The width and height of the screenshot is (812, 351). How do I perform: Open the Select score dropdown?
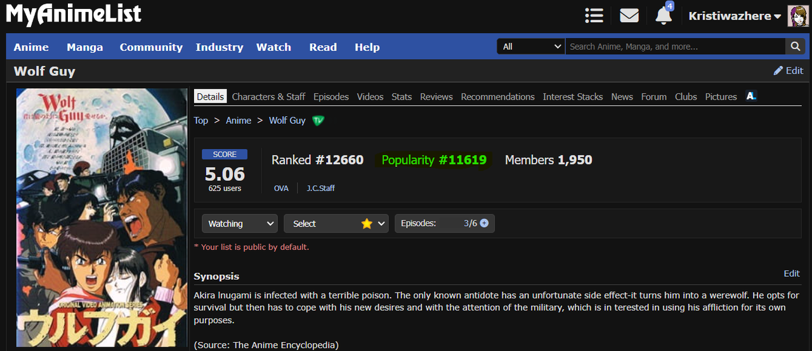336,223
